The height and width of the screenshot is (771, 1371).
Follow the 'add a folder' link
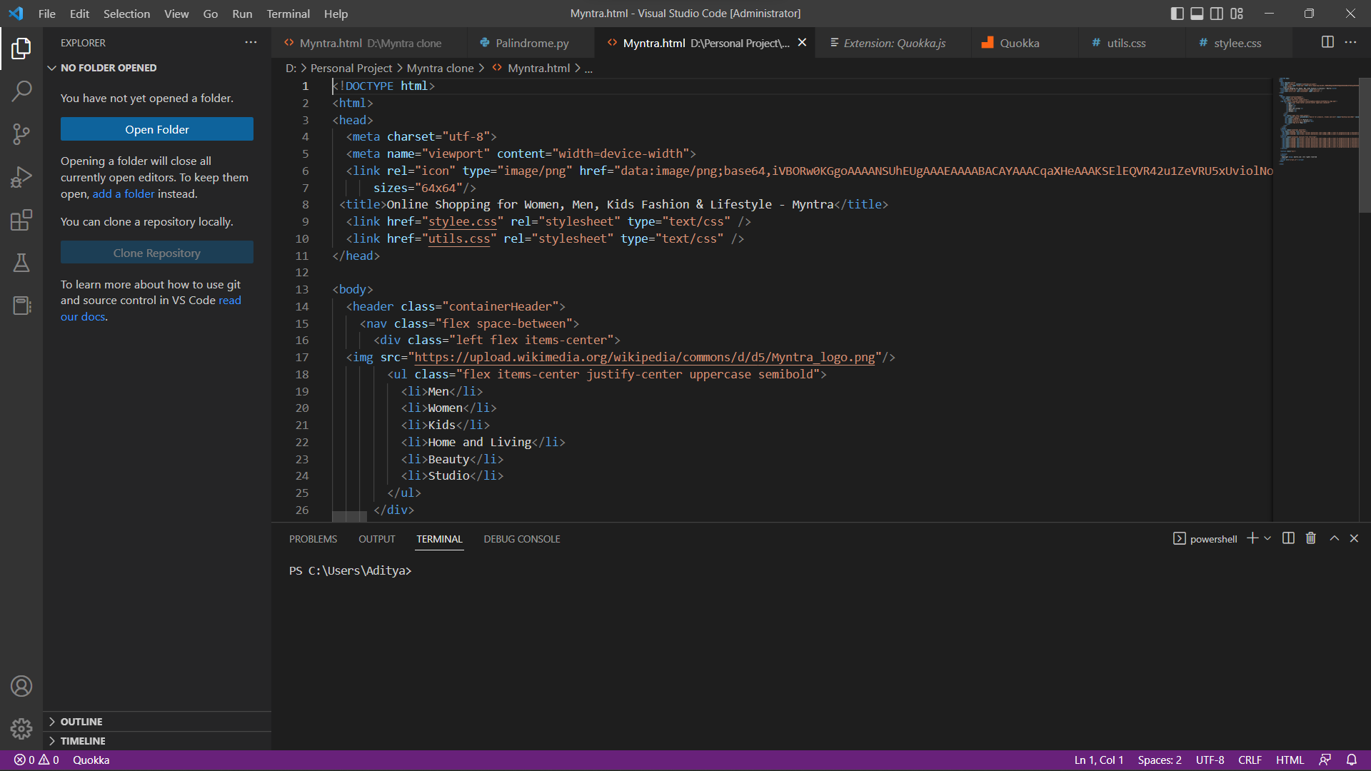pos(123,193)
